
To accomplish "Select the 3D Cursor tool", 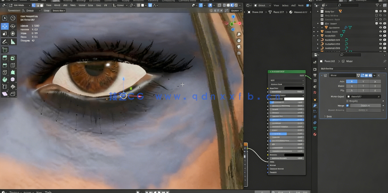I will tap(13, 18).
